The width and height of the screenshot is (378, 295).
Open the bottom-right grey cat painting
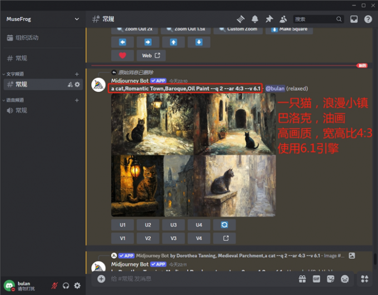click(x=235, y=186)
